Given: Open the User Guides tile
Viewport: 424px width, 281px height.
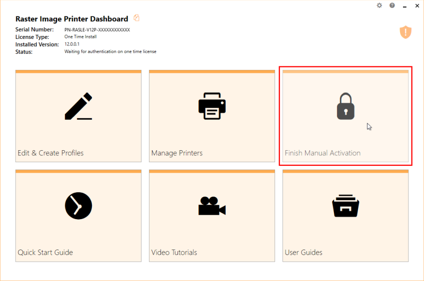Looking at the screenshot, I should click(345, 216).
